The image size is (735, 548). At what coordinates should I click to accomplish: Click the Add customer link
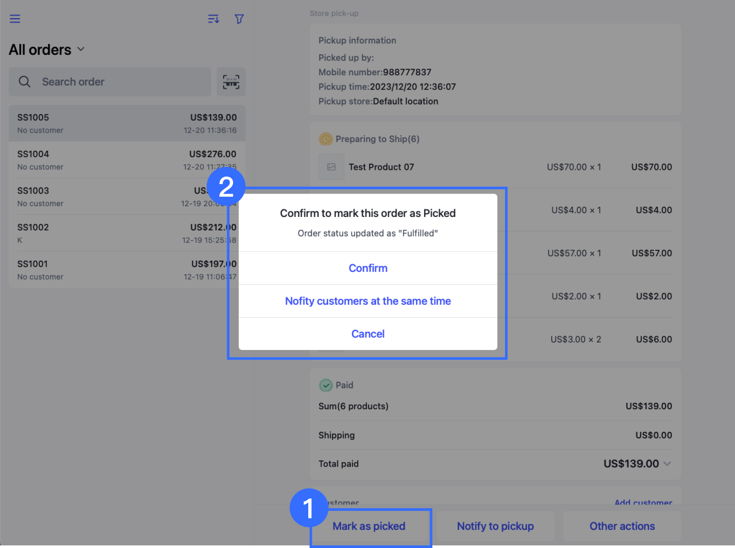(x=643, y=502)
